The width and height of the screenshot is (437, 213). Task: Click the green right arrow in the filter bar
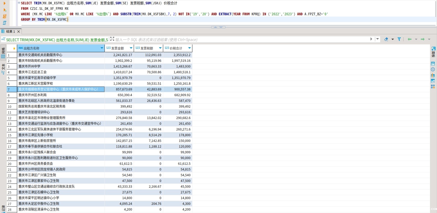click(x=423, y=39)
